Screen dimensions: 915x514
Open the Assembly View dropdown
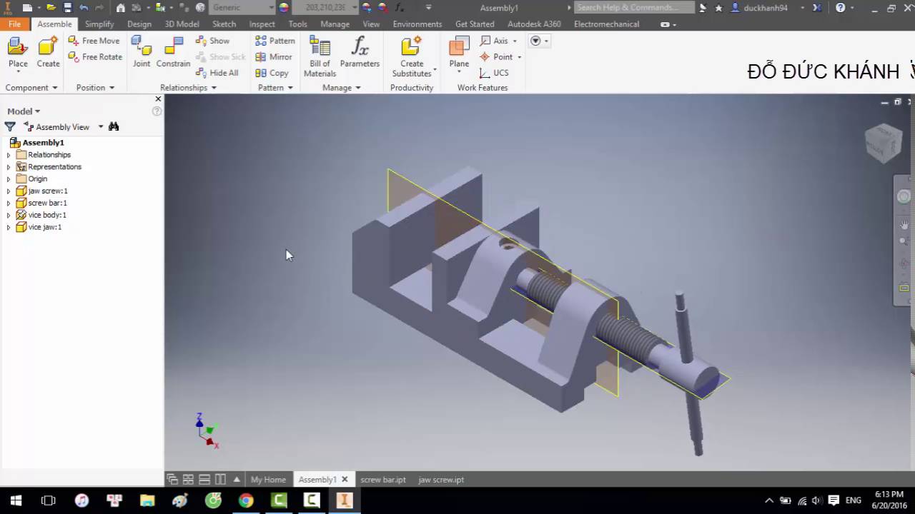(100, 126)
